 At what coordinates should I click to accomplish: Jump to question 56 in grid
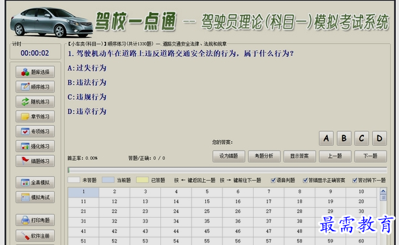tap(238, 241)
